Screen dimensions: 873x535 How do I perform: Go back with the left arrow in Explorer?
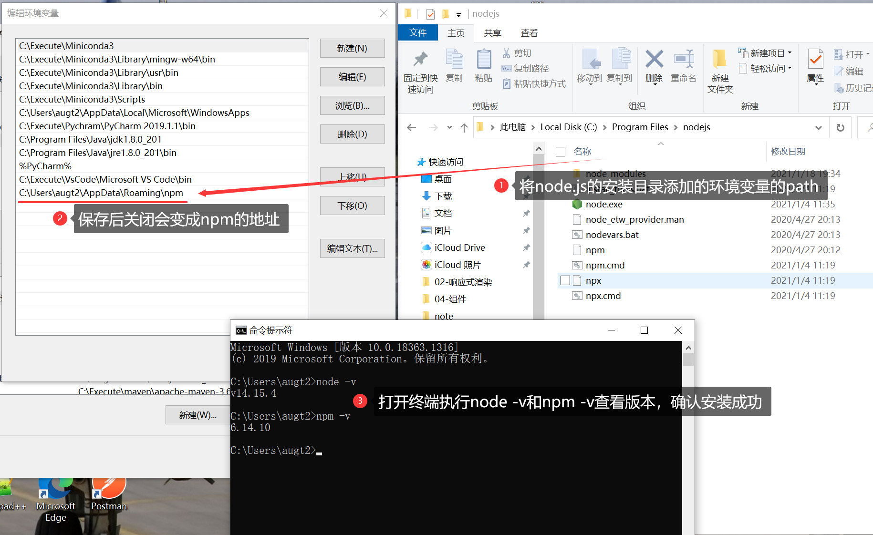(x=411, y=127)
